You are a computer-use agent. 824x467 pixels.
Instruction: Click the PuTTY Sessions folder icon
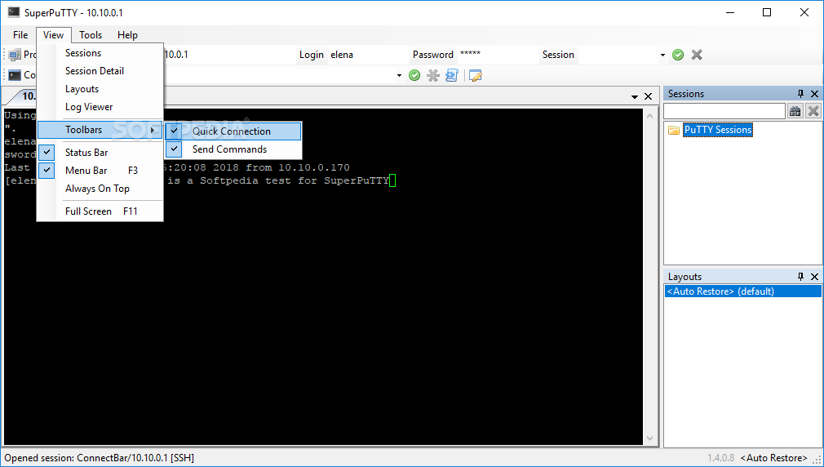point(674,130)
